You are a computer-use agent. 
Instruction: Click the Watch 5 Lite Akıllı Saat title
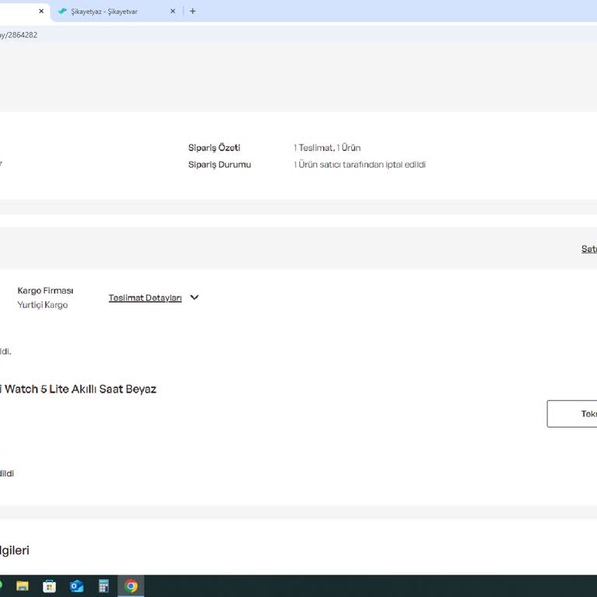[78, 389]
